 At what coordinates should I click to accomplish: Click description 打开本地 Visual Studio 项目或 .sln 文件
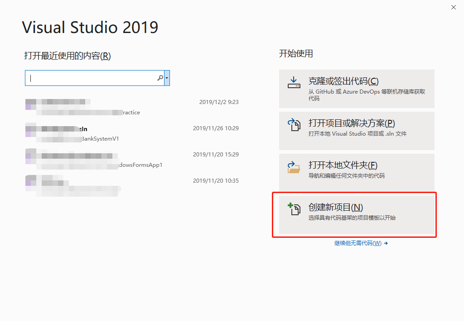358,134
